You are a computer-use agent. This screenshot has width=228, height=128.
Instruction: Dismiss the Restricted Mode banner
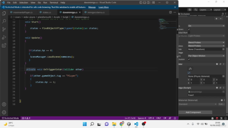175,7
